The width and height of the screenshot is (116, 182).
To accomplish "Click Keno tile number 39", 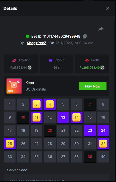I will [90, 157].
